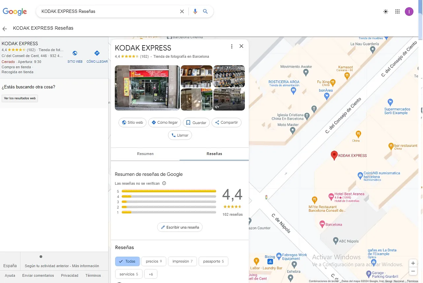Start voice search with microphone icon

(195, 12)
